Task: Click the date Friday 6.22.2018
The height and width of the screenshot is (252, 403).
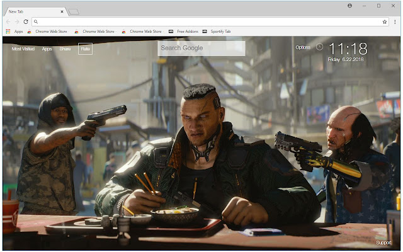Action: click(346, 59)
